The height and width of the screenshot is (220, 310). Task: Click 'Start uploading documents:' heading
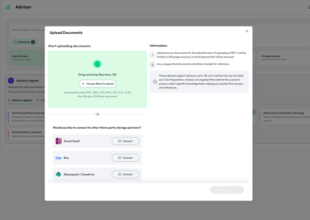(69, 46)
